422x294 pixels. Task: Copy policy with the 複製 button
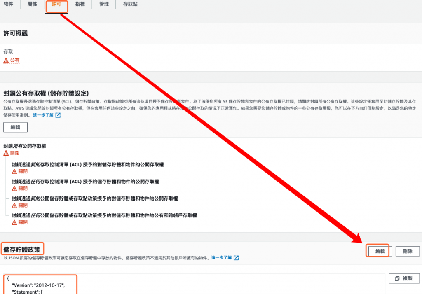coord(404,278)
